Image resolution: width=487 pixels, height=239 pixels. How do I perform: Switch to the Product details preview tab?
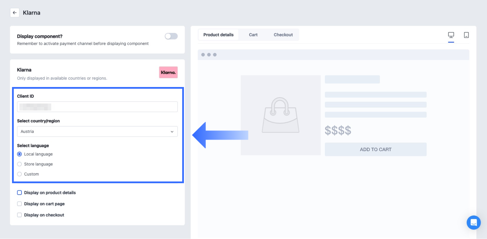[x=219, y=35]
